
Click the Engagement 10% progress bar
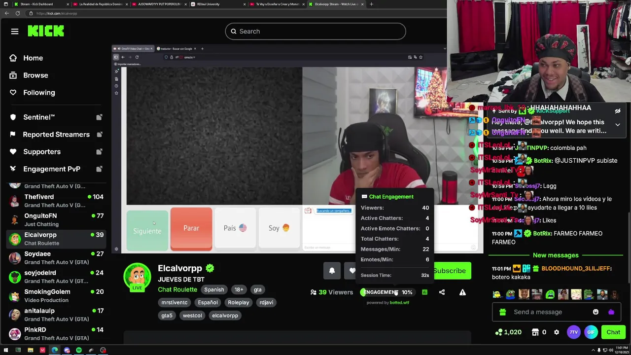point(387,292)
